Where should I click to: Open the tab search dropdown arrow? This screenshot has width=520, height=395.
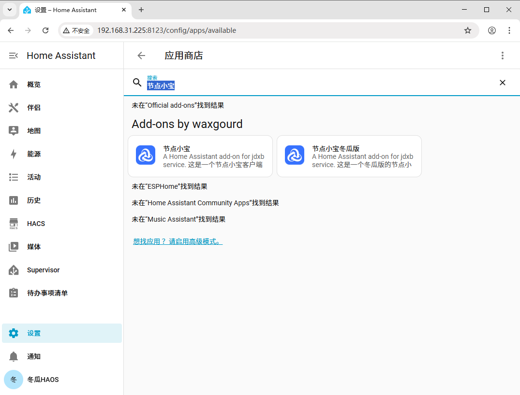[x=10, y=10]
